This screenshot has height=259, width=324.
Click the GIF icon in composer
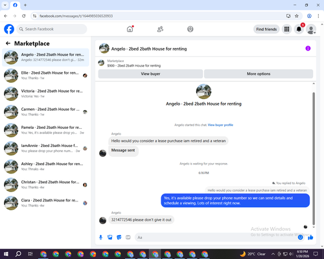[x=128, y=238]
